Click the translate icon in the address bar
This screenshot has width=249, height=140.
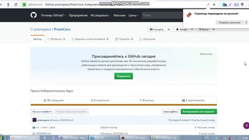[208, 5]
